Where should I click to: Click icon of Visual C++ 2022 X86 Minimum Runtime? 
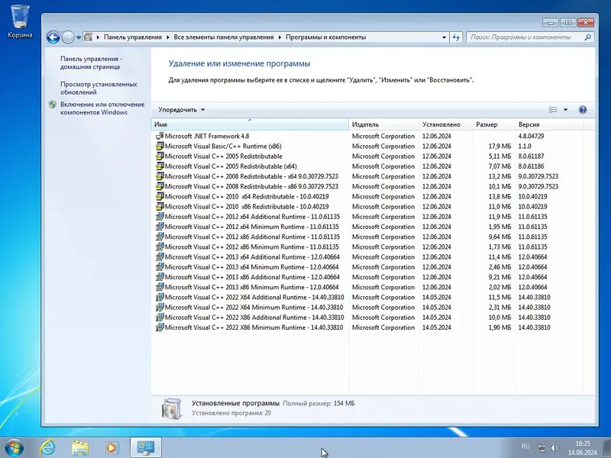tap(160, 327)
